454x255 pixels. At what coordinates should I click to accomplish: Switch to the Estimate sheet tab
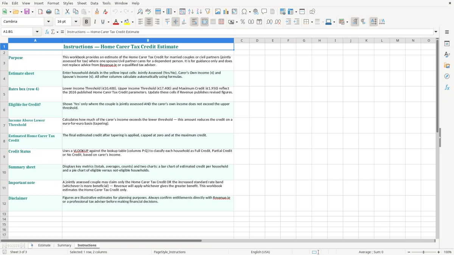[44, 245]
